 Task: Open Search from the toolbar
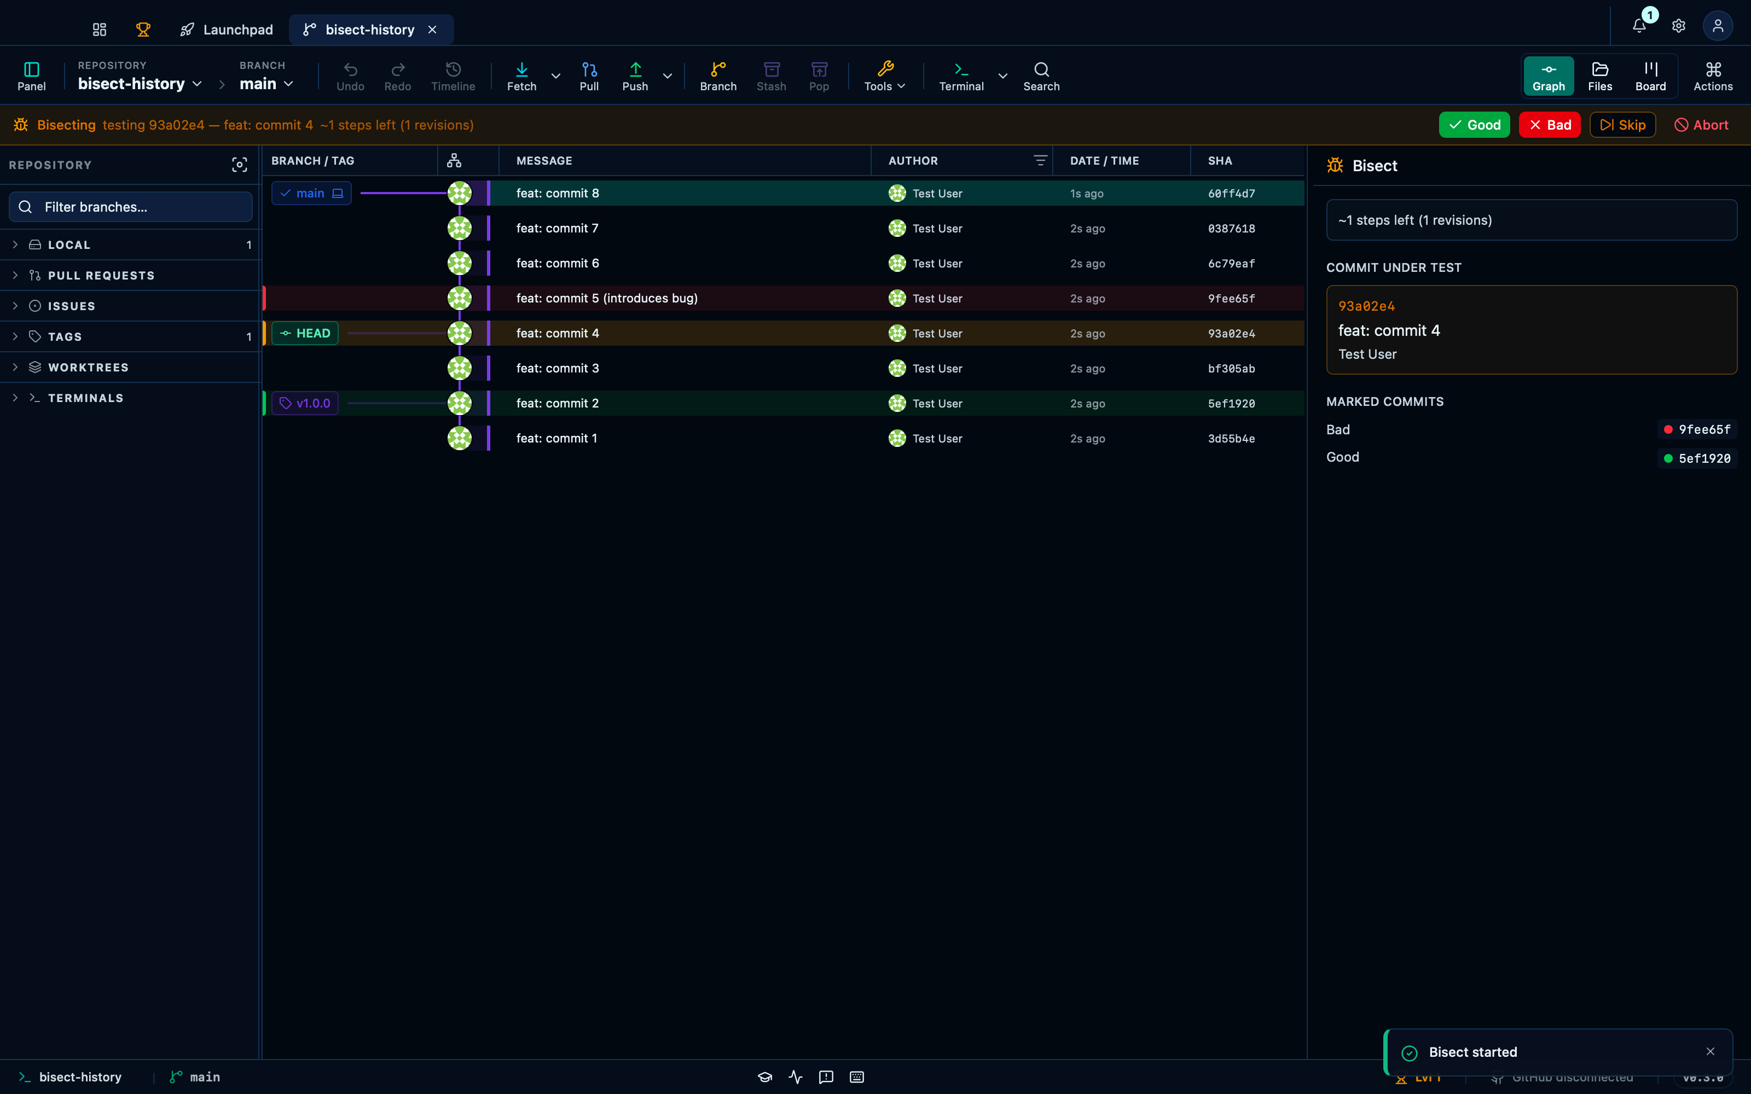click(x=1041, y=76)
